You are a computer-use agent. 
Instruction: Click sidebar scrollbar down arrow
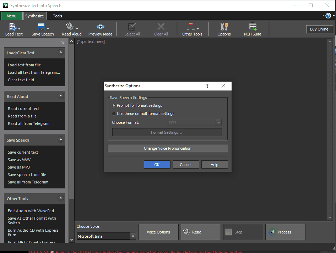click(72, 240)
